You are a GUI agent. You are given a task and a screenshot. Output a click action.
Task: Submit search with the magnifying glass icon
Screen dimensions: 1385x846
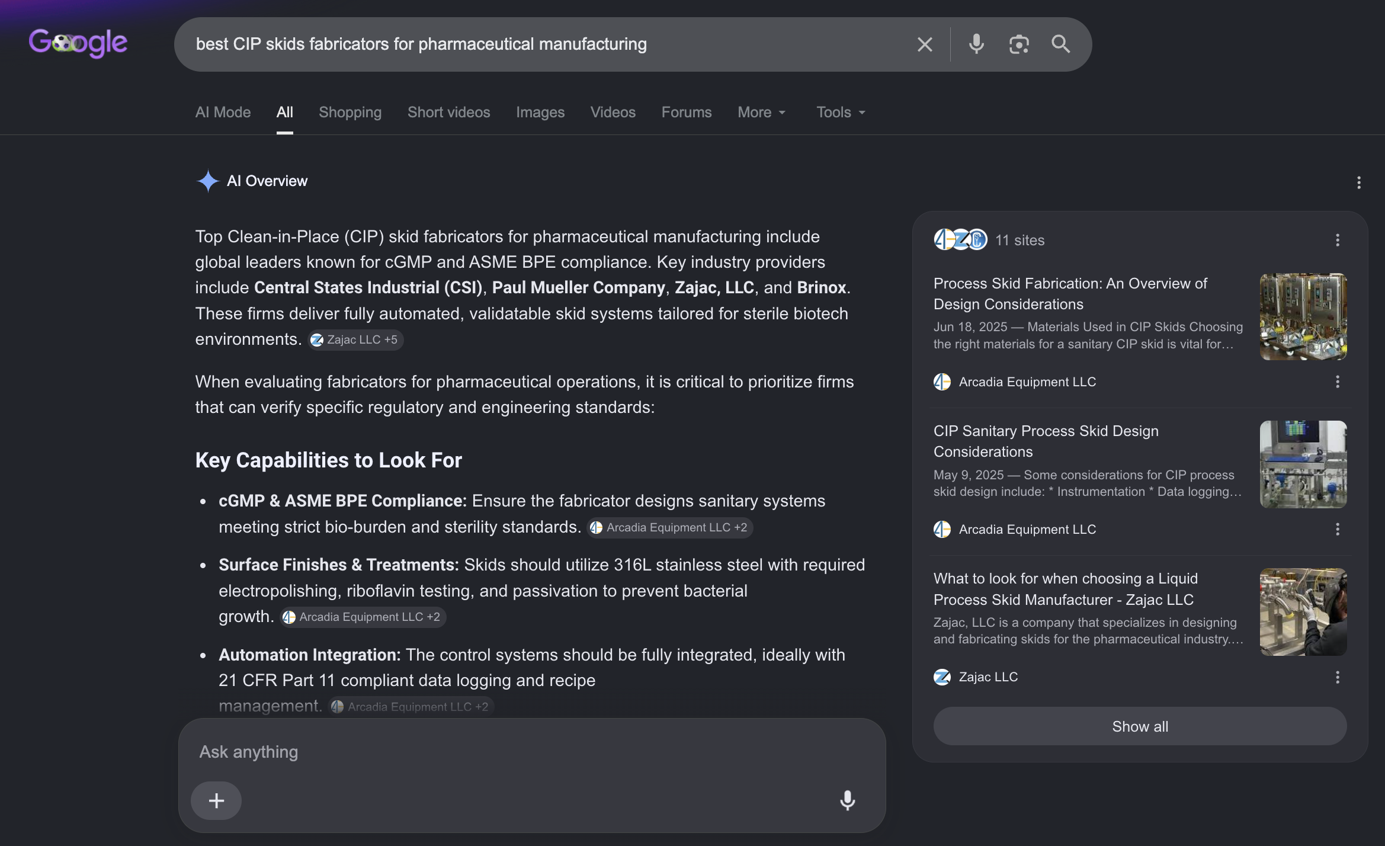click(x=1060, y=44)
